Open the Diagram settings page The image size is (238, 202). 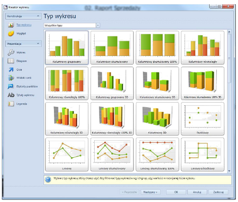click(x=22, y=61)
